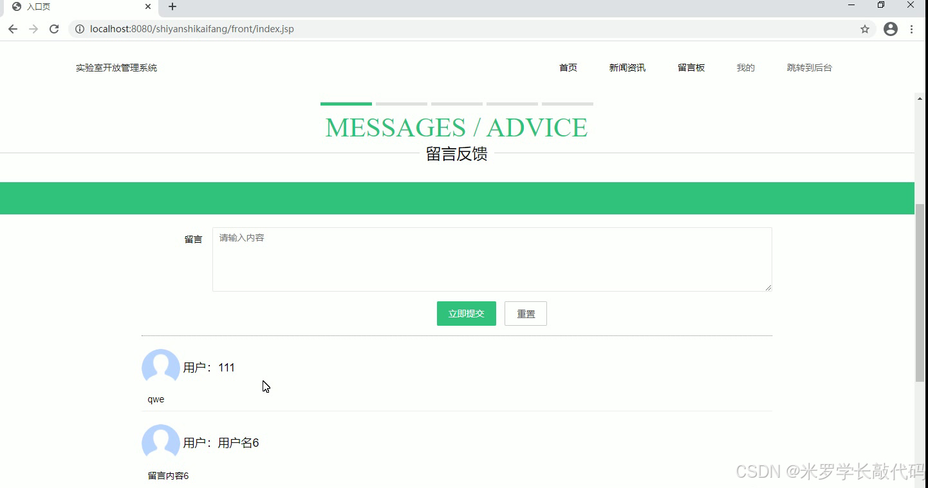
Task: Open the Chrome three-dot menu
Action: [912, 29]
